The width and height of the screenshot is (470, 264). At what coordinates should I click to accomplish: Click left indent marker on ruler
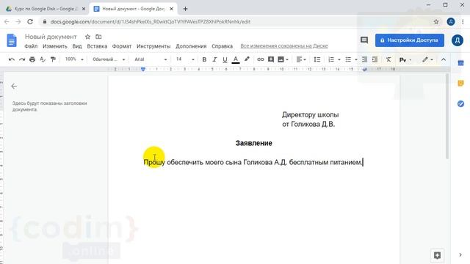pyautogui.click(x=143, y=70)
